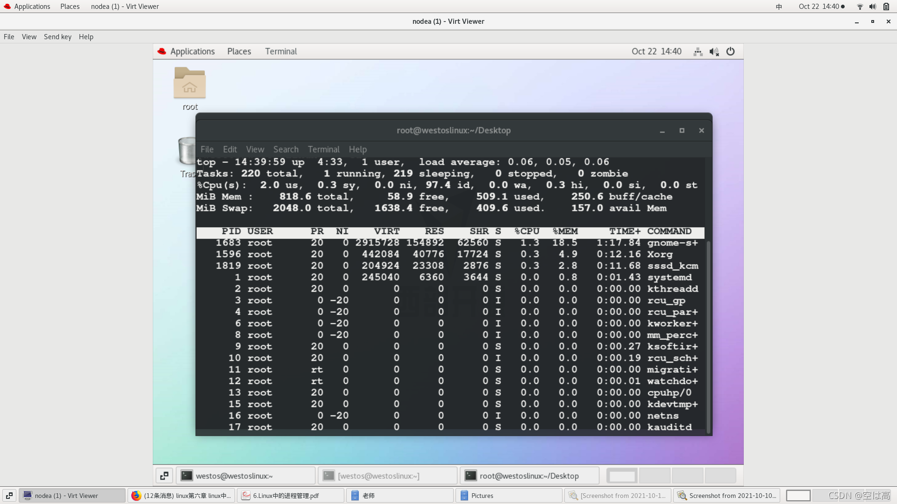This screenshot has height=504, width=897.
Task: Open the guest power menu icon
Action: (730, 51)
